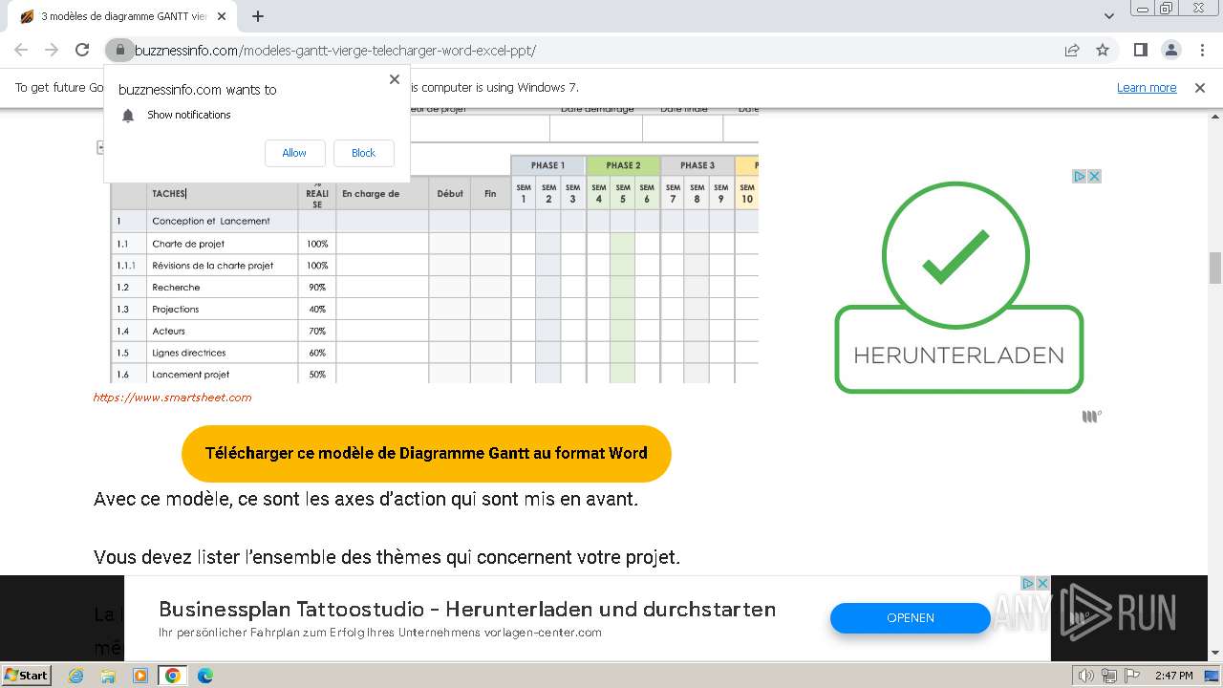
Task: Click the Herunterladen checkmark ad
Action: click(958, 287)
